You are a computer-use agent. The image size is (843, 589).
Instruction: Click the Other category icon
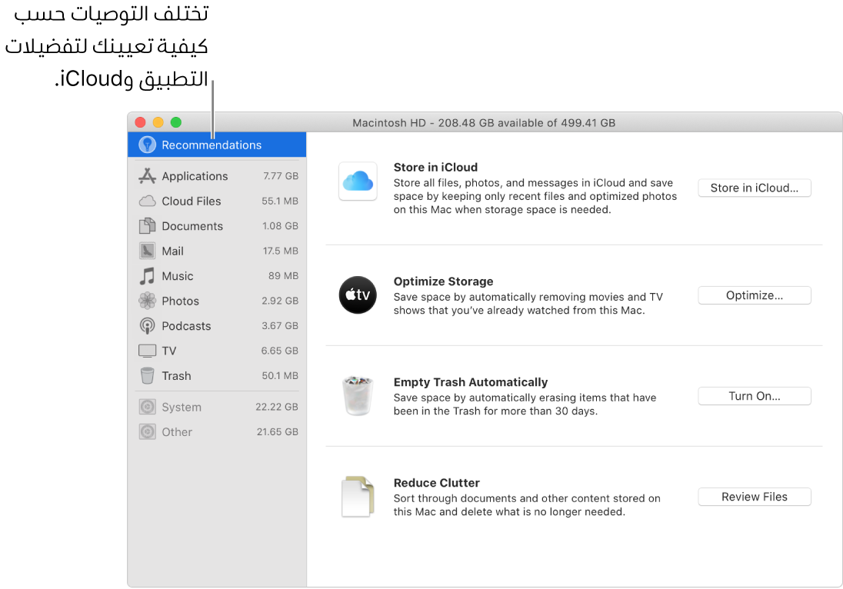[x=148, y=431]
